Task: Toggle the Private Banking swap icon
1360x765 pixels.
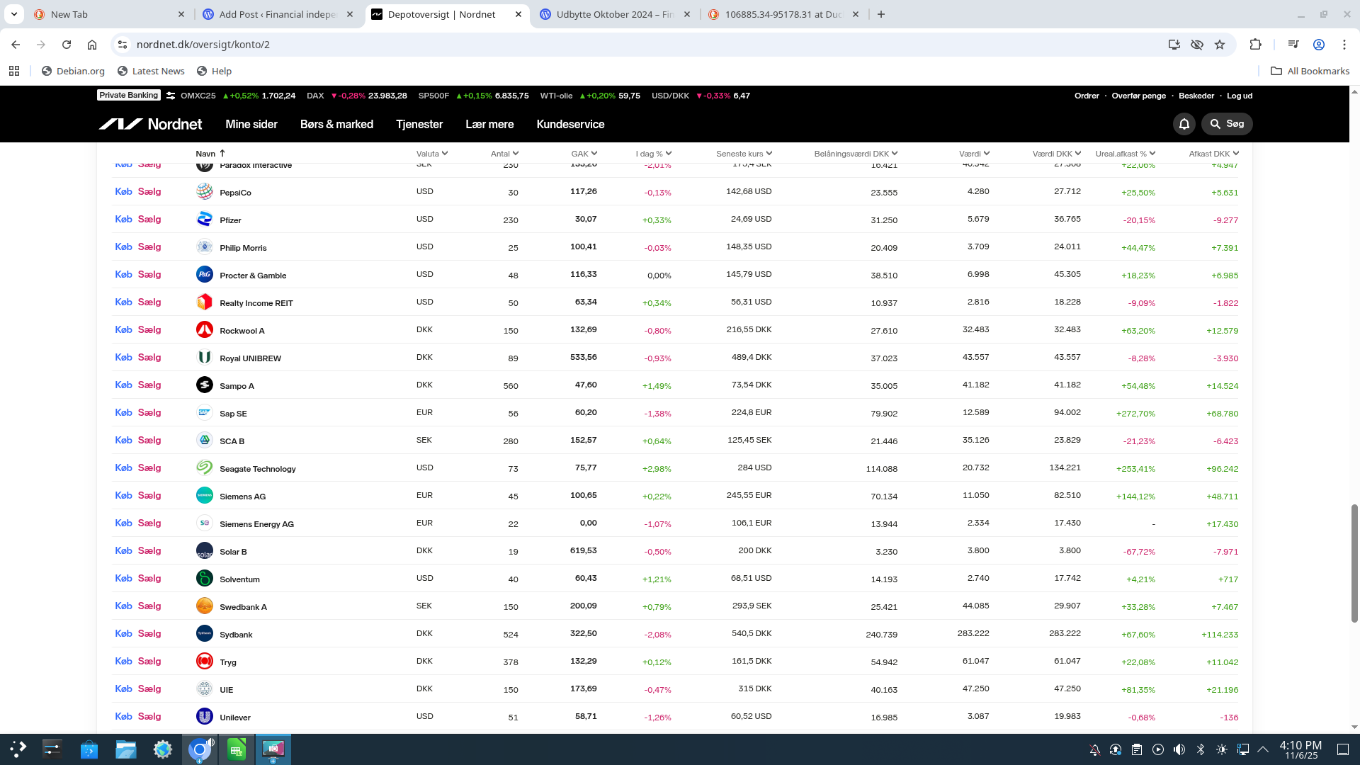Action: click(x=171, y=96)
